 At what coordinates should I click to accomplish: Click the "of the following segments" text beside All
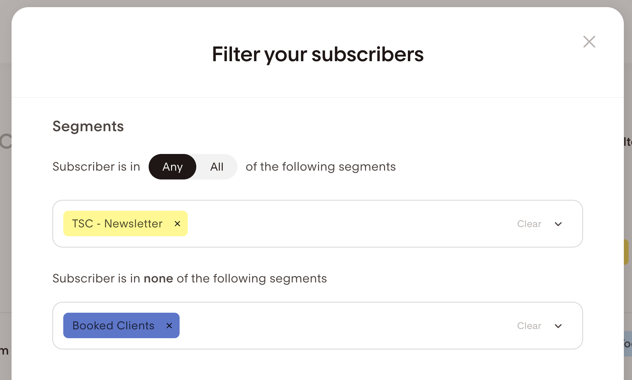coord(321,167)
